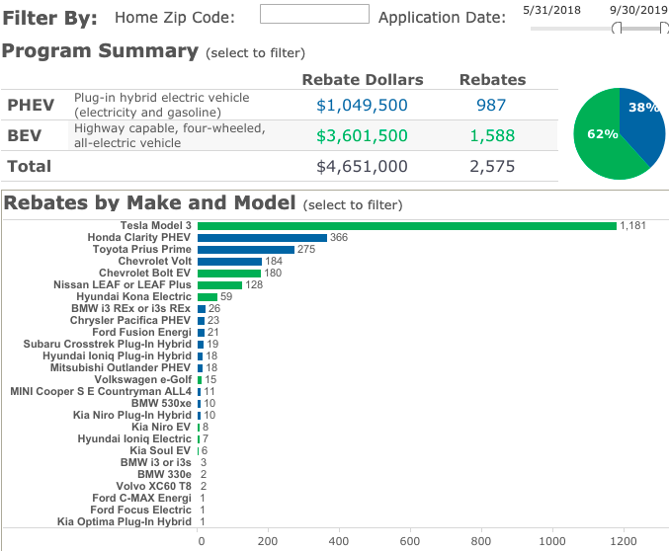The image size is (669, 551).
Task: Click the BMW 530xe label
Action: click(161, 404)
